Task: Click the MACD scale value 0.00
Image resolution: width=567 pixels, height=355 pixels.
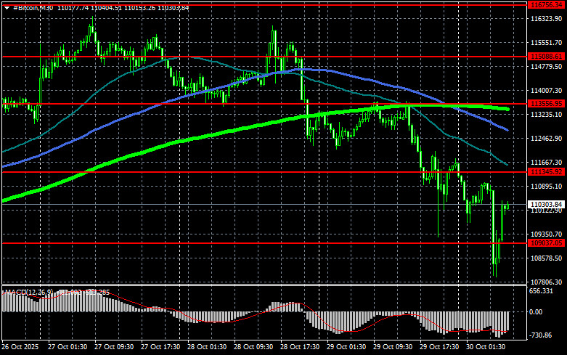Action: coord(536,311)
